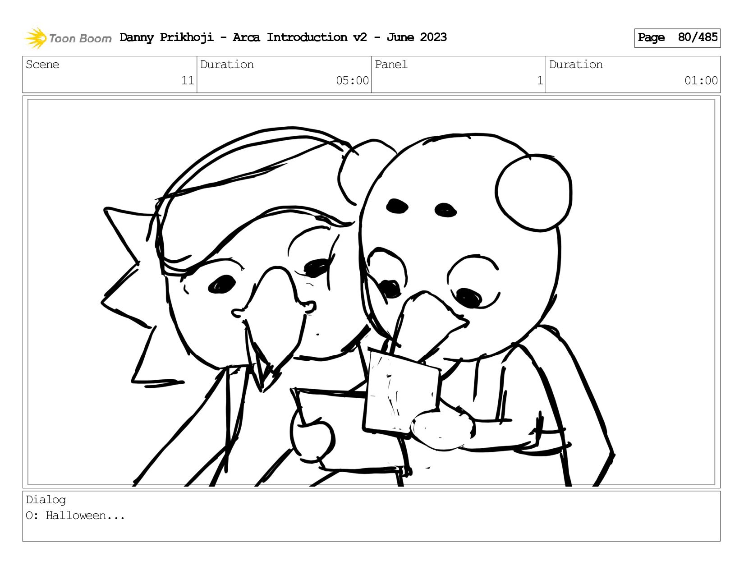Click the dialog line 'O: Halloween...'
This screenshot has width=744, height=575.
tap(75, 515)
